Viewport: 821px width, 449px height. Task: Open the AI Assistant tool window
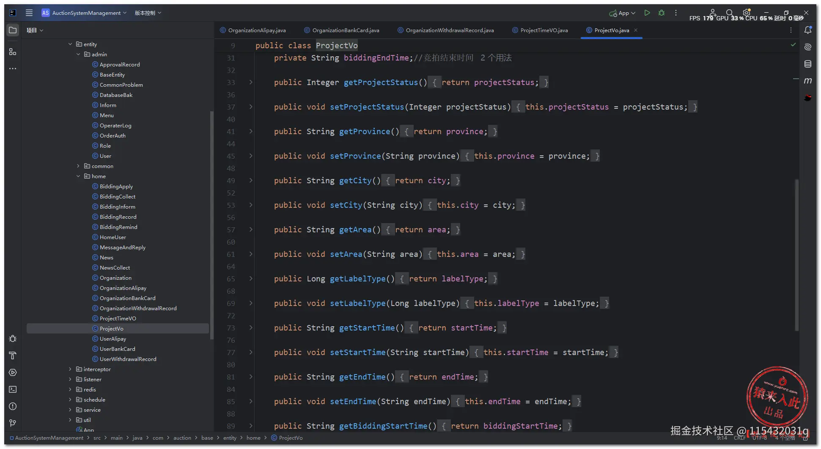point(808,47)
